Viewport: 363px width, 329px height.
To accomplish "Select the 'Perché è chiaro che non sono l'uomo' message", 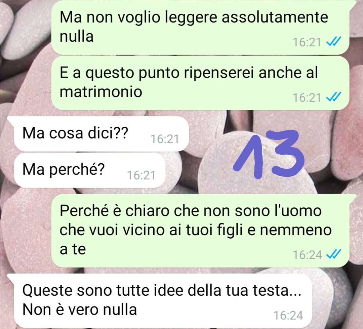I will (x=200, y=231).
